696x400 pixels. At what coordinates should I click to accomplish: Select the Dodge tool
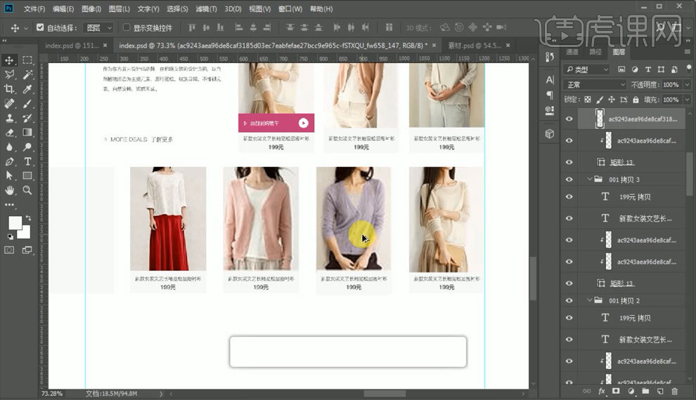pos(27,147)
